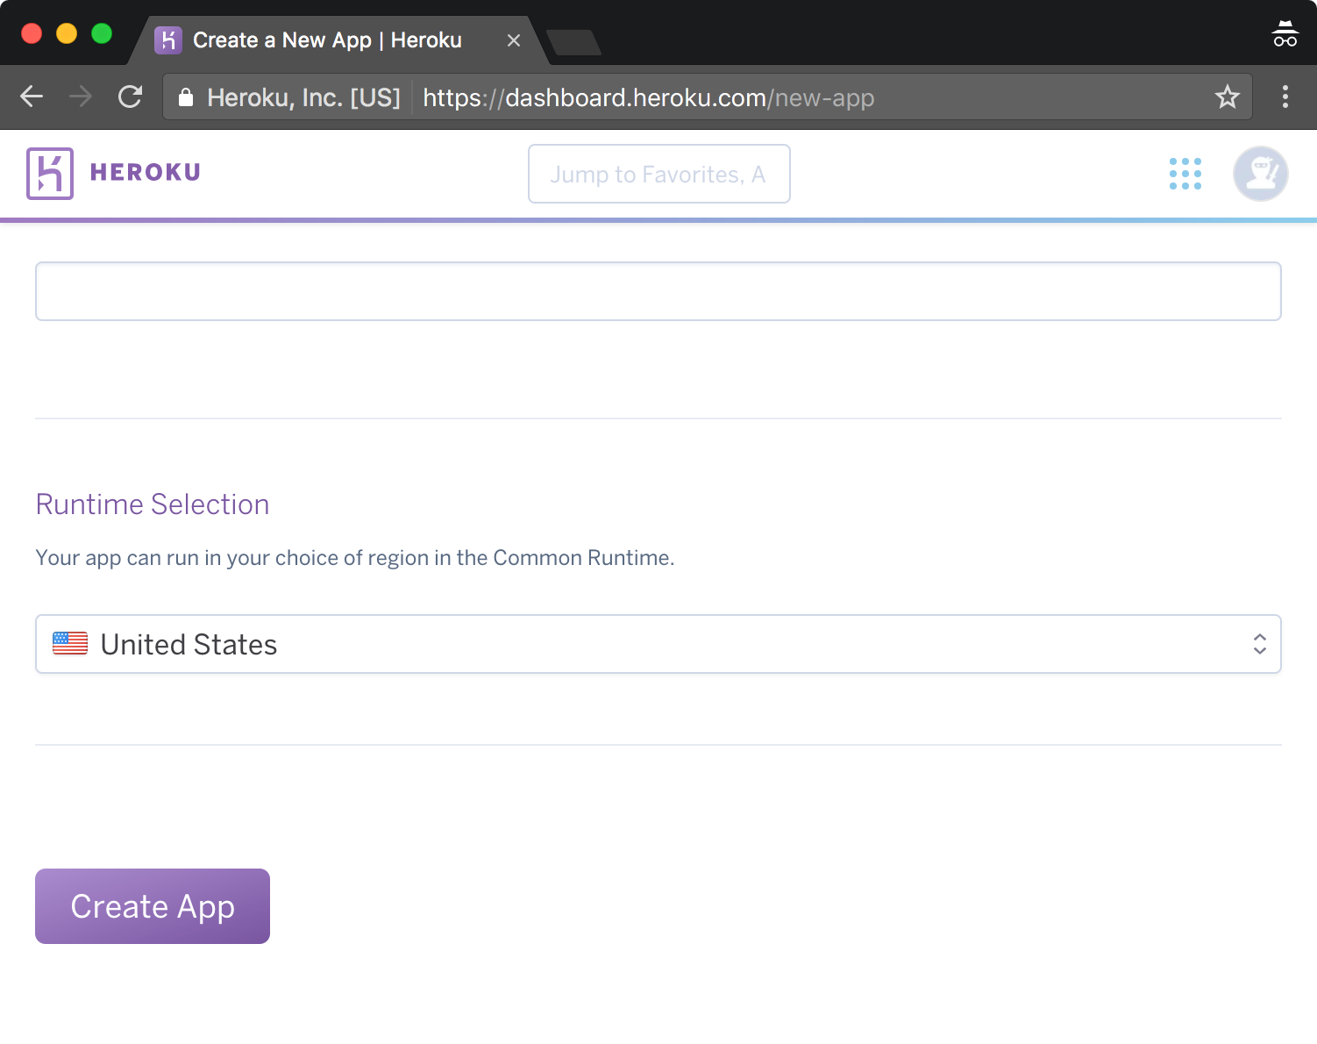
Task: Click the Heroku, Inc. [US] certificate label
Action: pyautogui.click(x=303, y=97)
